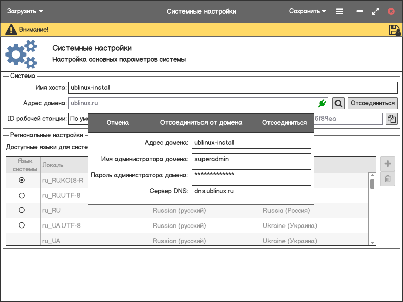403x302 pixels.
Task: Select the ru_RU.KOI8-R radio button
Action: (22, 180)
